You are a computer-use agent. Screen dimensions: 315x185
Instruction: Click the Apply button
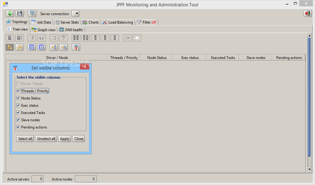65,139
